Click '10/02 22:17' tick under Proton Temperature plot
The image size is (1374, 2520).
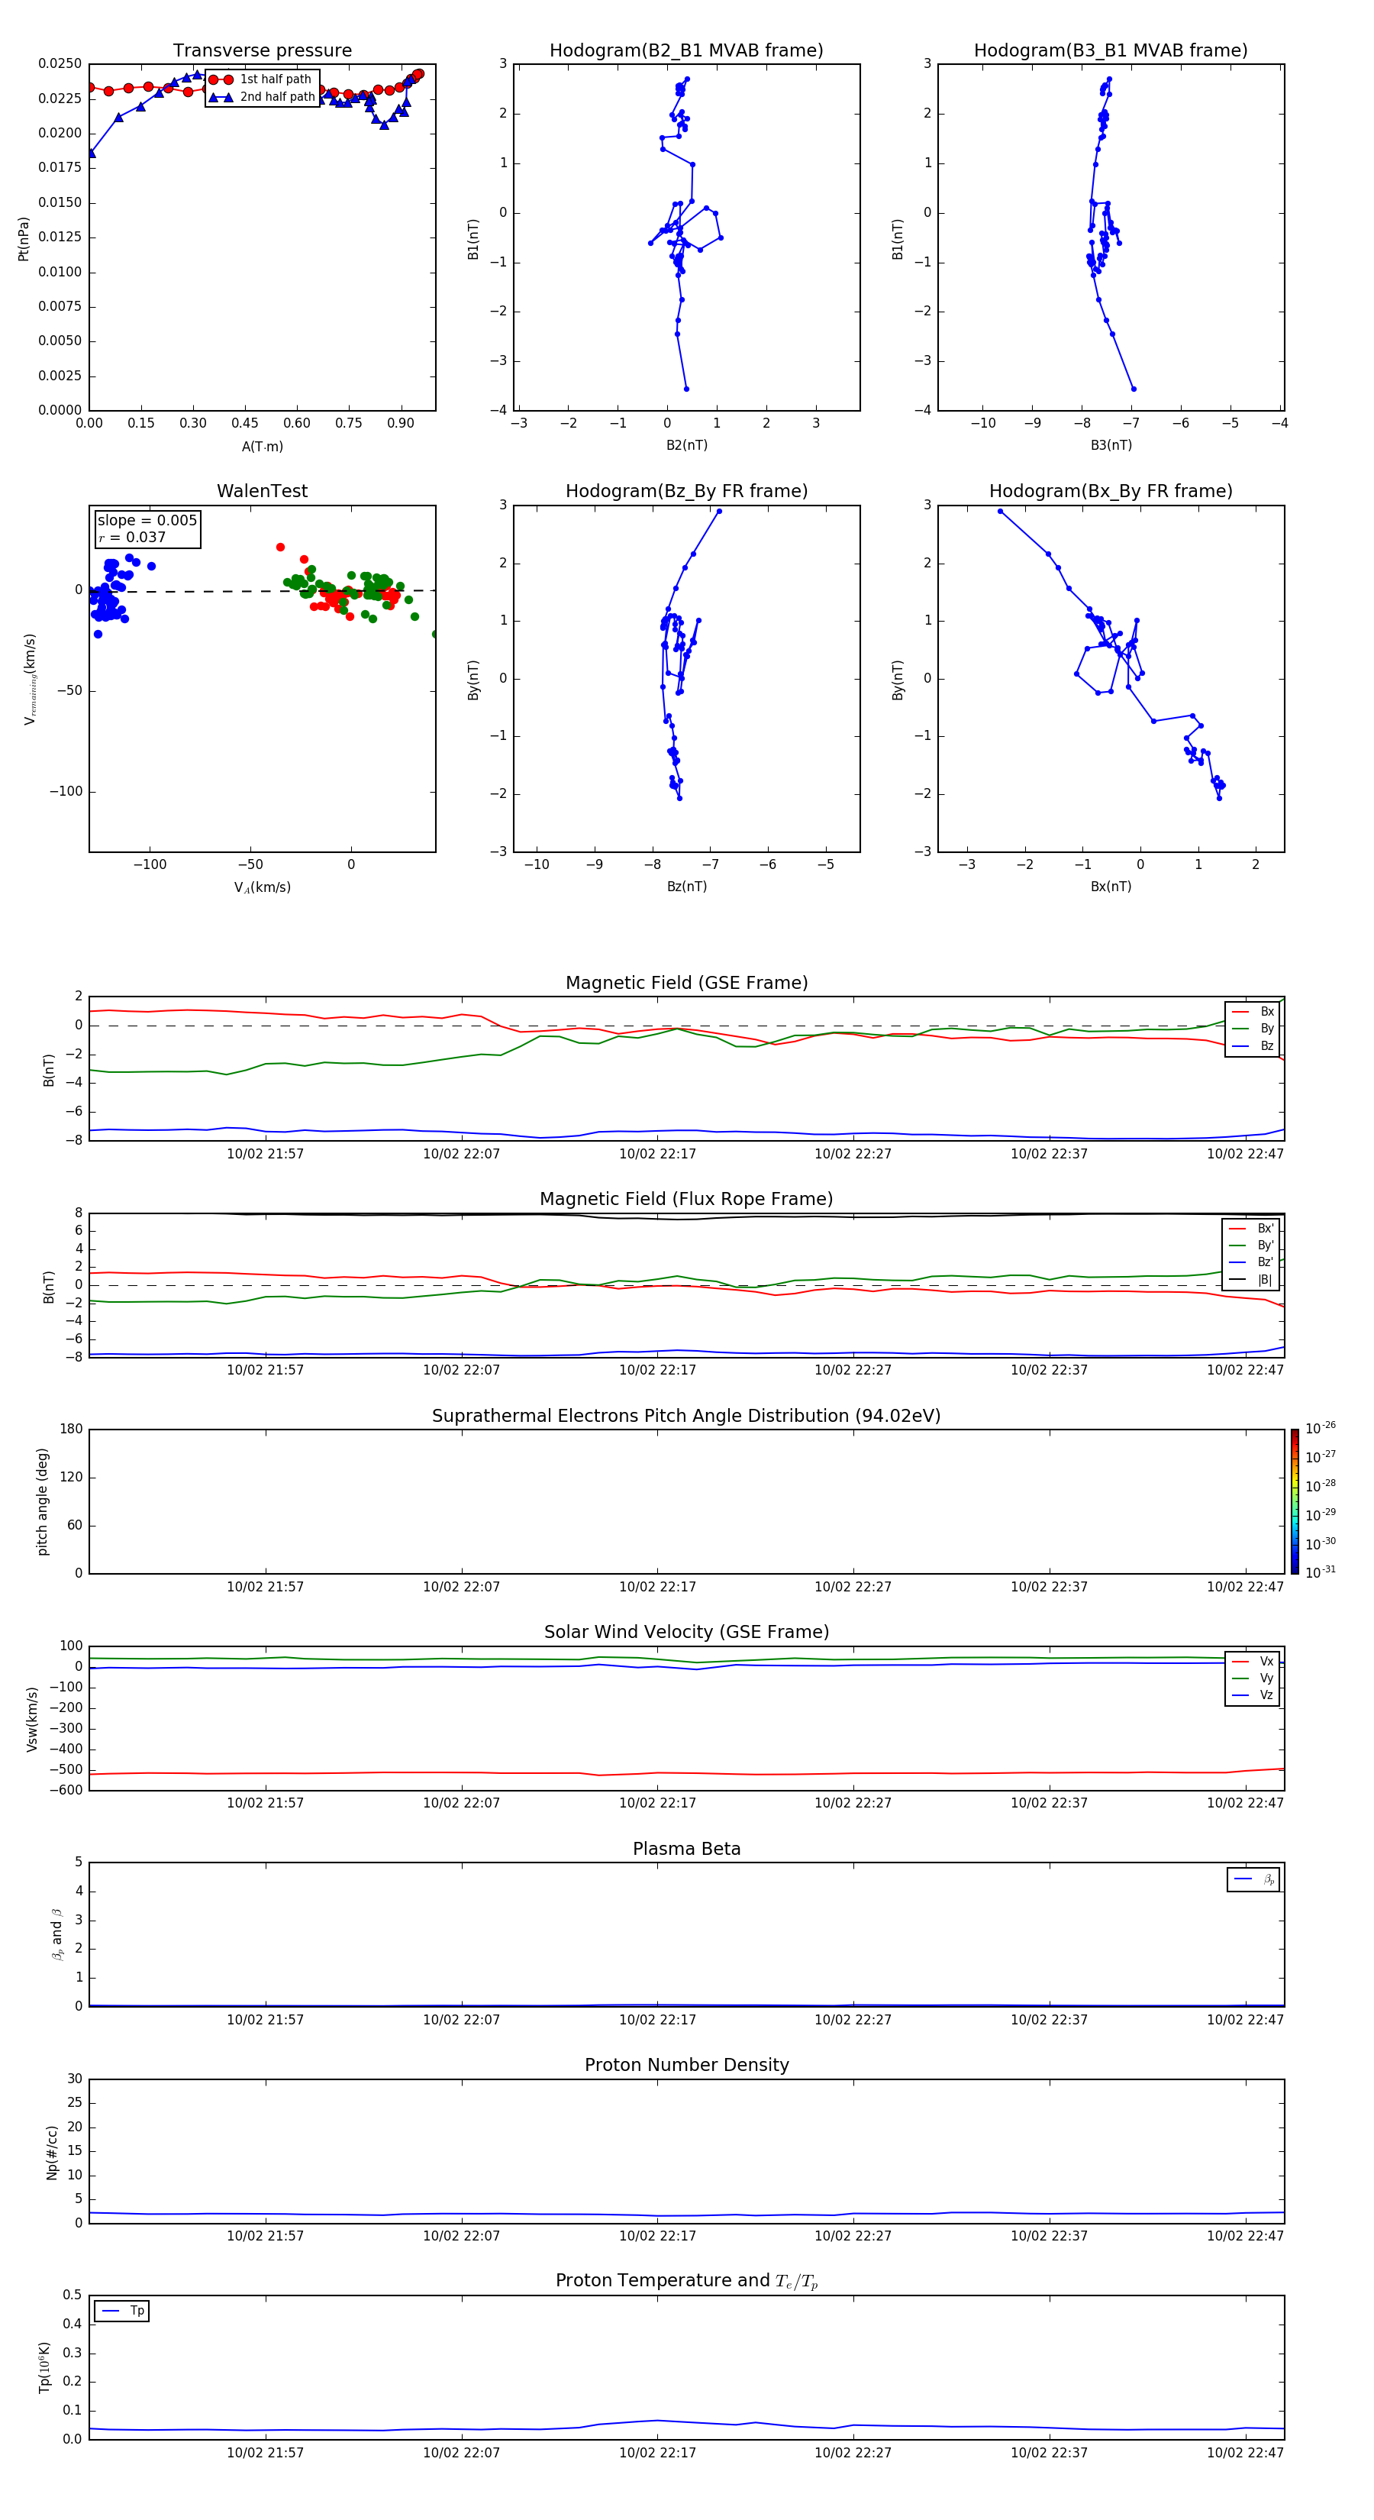[x=657, y=2453]
